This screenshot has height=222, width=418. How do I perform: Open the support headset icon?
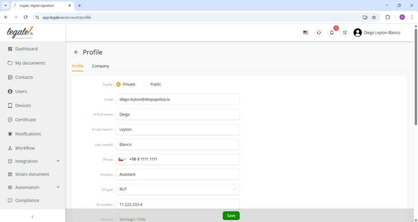coord(318,33)
